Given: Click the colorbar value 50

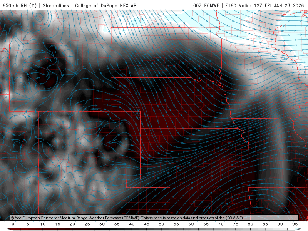Looking at the screenshot, I should pyautogui.click(x=161, y=224).
